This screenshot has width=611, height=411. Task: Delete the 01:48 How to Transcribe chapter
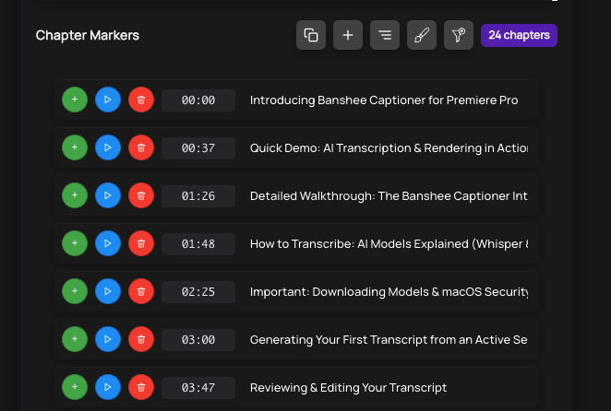click(x=141, y=243)
